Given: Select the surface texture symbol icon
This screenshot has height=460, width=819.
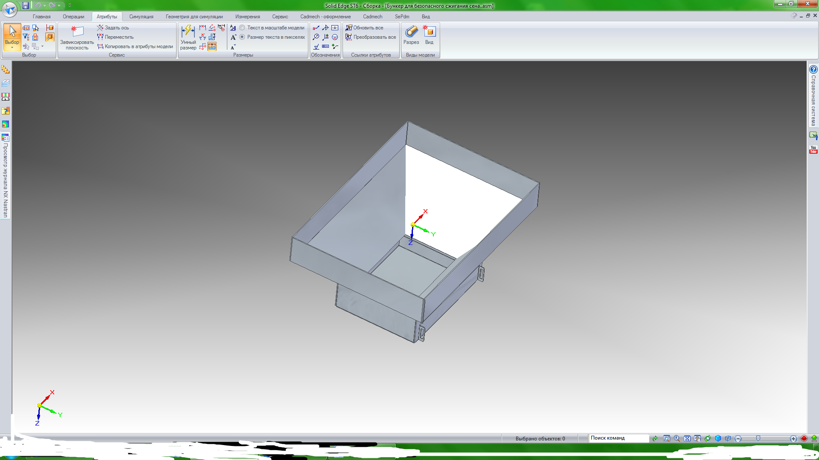Looking at the screenshot, I should pyautogui.click(x=316, y=46).
